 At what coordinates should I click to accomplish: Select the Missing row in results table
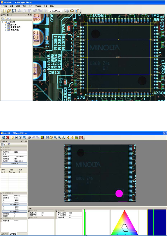14,172
